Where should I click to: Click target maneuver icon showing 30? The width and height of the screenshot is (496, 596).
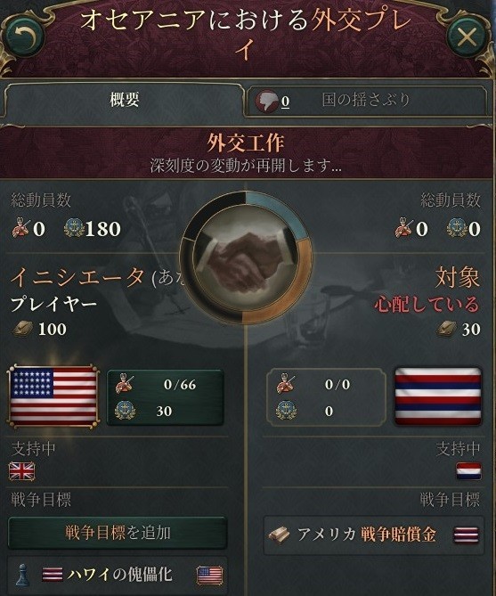click(x=447, y=329)
